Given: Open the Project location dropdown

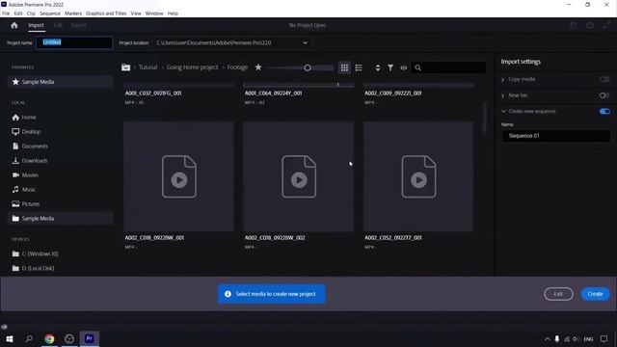Looking at the screenshot, I should [305, 42].
